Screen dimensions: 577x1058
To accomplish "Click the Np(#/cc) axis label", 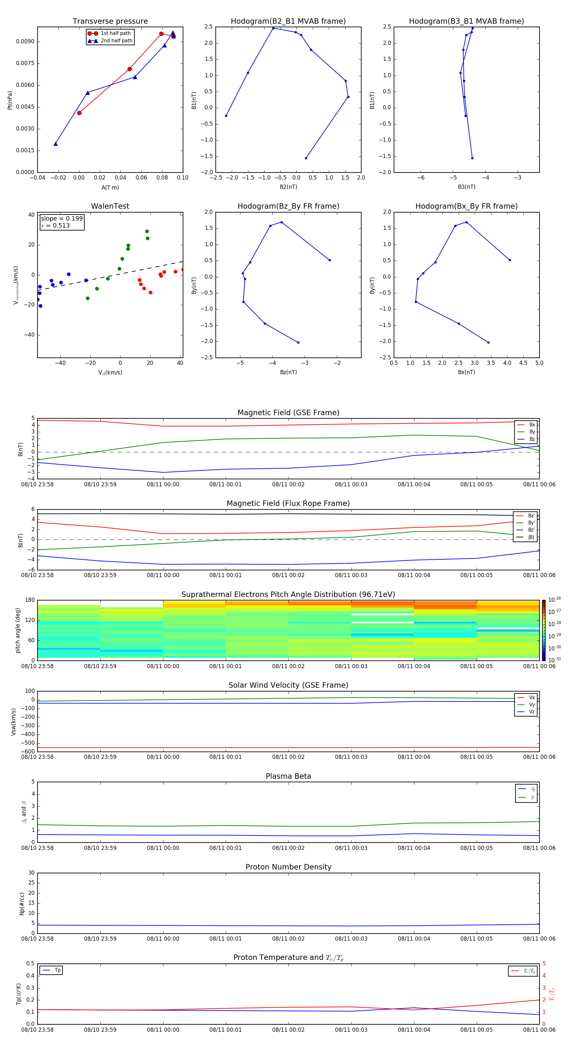I will point(22,903).
